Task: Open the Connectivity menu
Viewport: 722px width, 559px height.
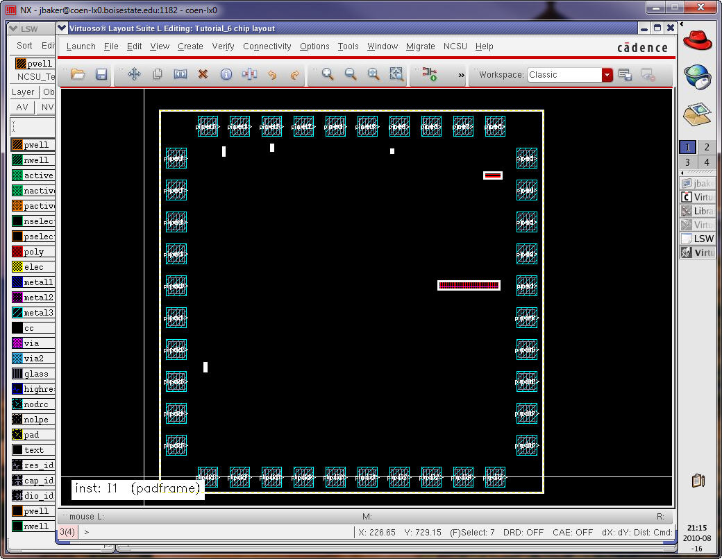Action: coord(267,46)
